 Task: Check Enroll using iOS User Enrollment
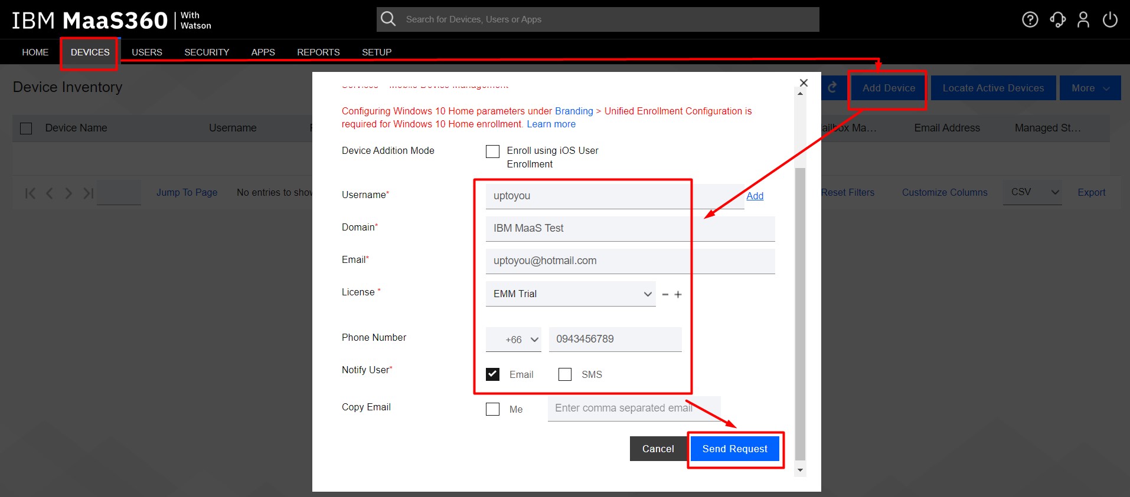pyautogui.click(x=492, y=152)
